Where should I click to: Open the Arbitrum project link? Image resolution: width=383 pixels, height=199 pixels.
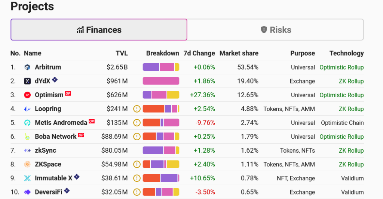tap(48, 67)
